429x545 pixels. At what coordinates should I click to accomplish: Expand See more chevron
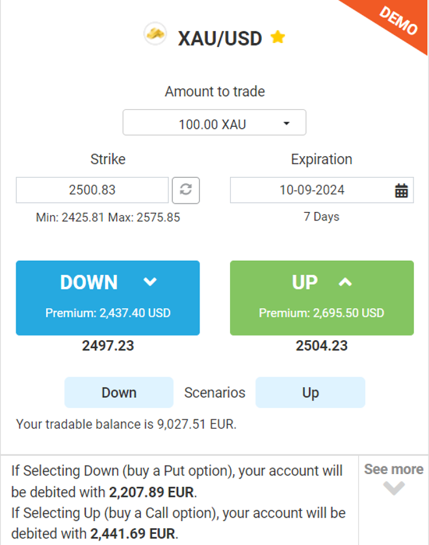pyautogui.click(x=394, y=488)
